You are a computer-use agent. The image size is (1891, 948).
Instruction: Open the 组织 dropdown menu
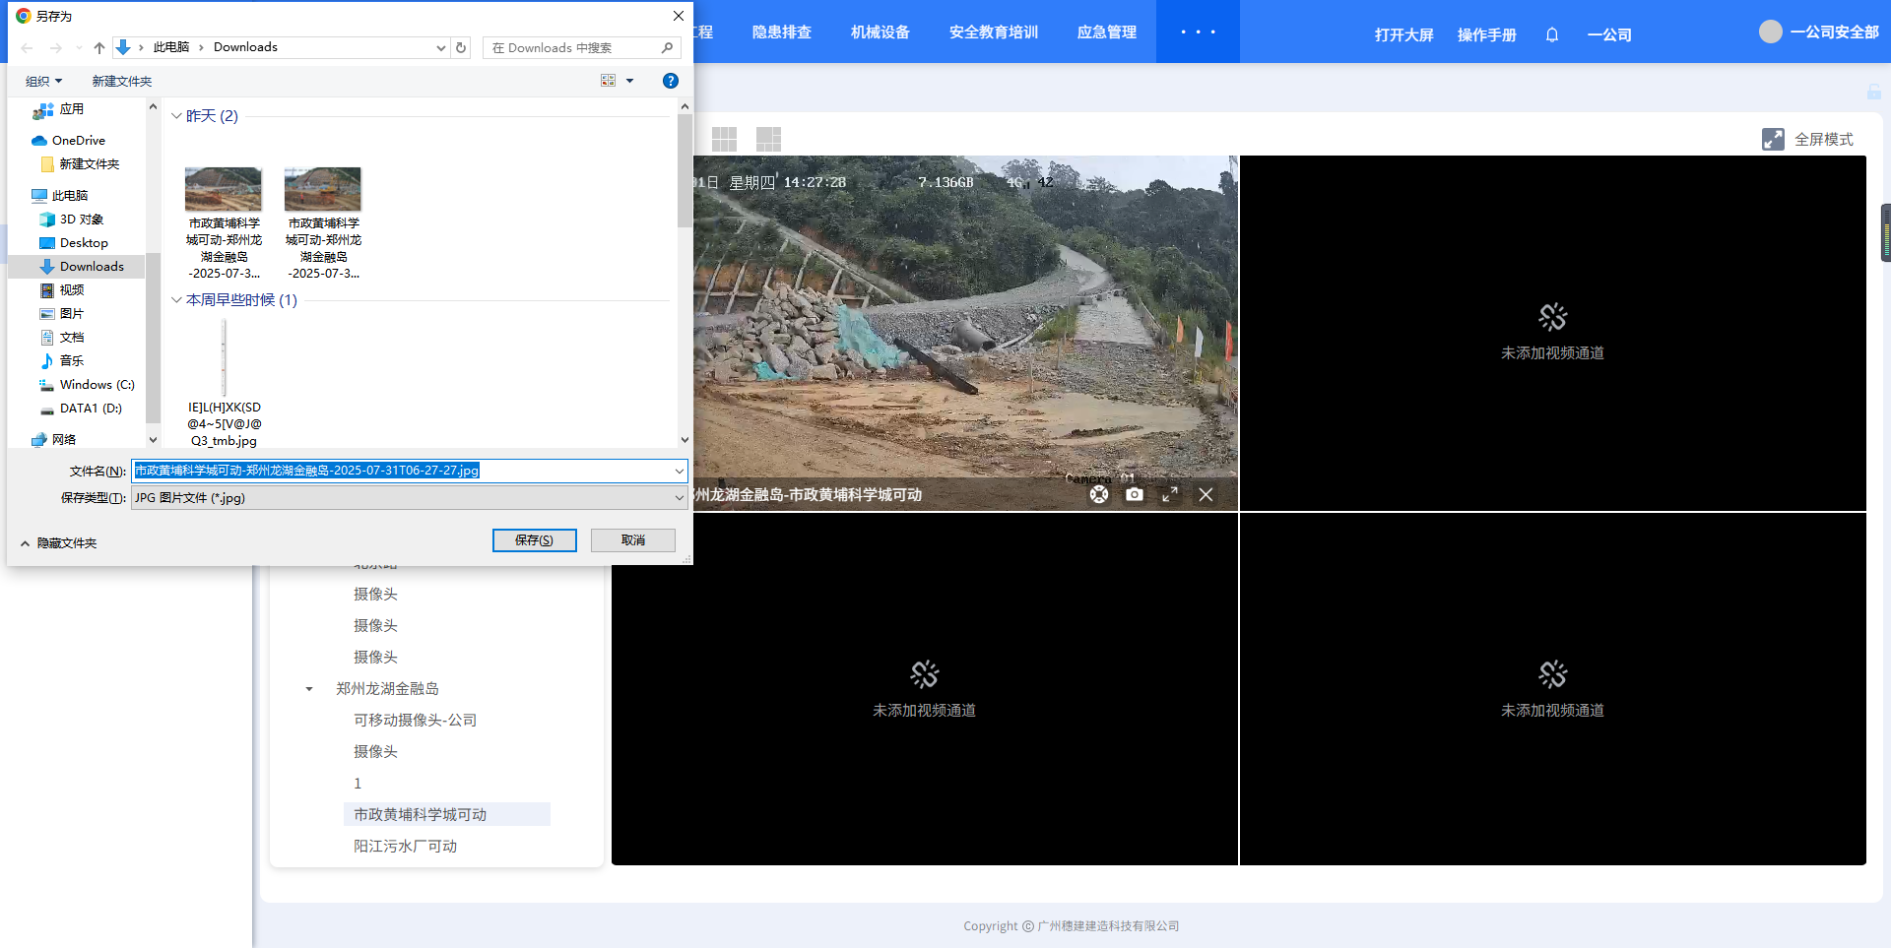[x=43, y=81]
